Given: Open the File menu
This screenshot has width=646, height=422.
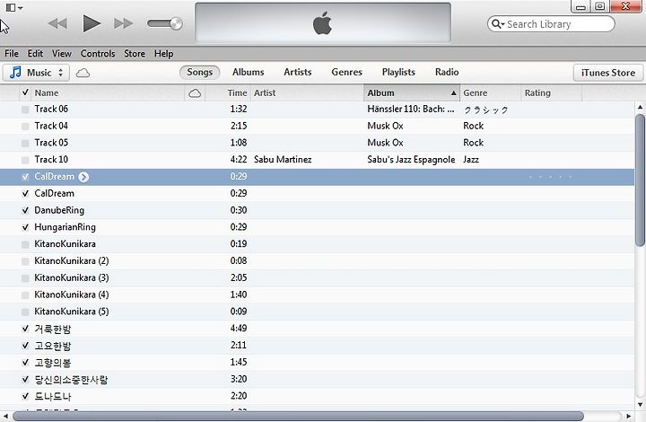Looking at the screenshot, I should (x=12, y=54).
